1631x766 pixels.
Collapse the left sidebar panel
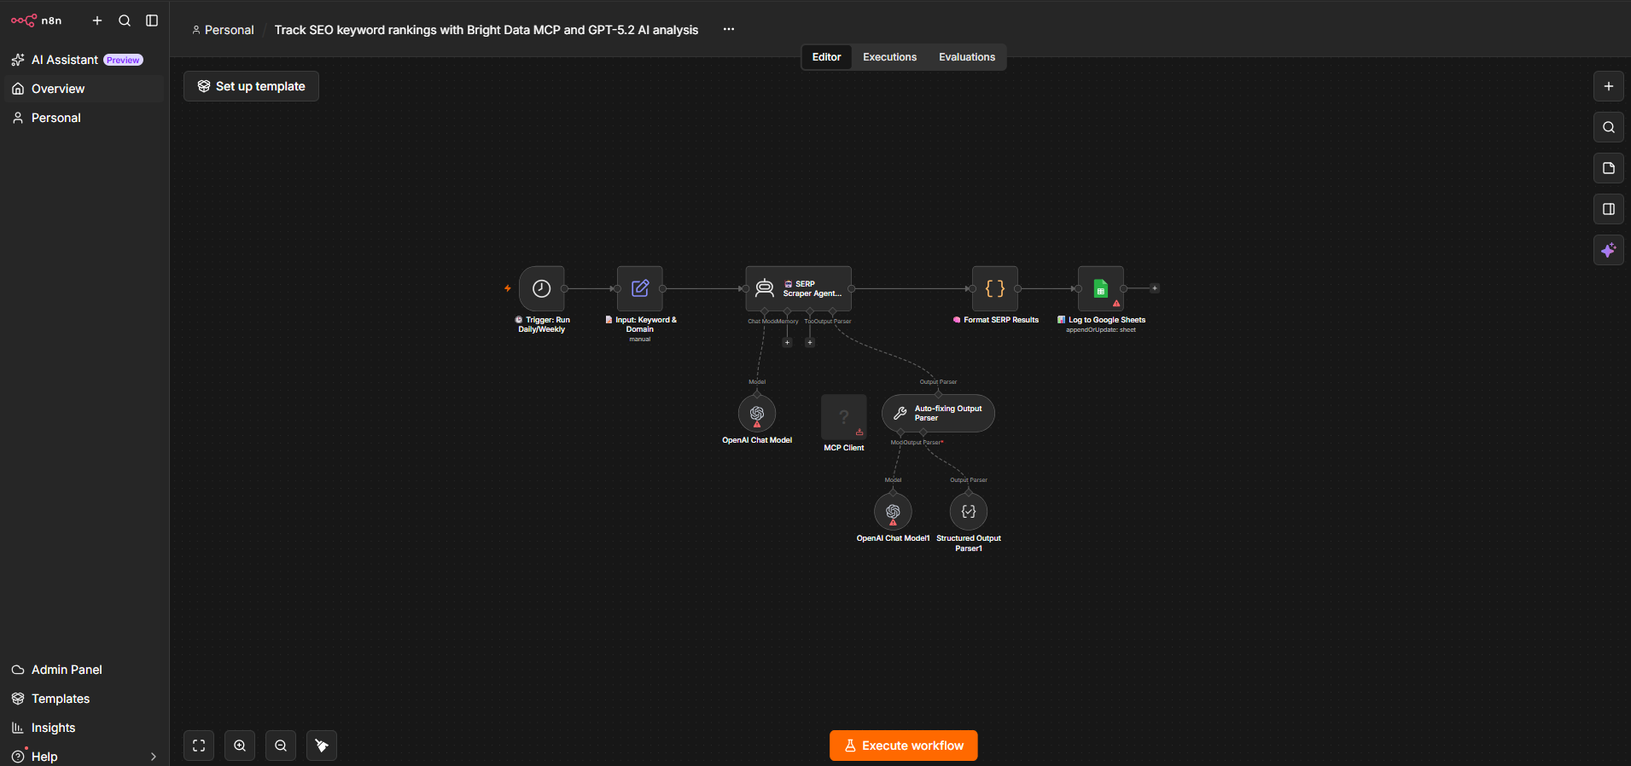point(152,20)
